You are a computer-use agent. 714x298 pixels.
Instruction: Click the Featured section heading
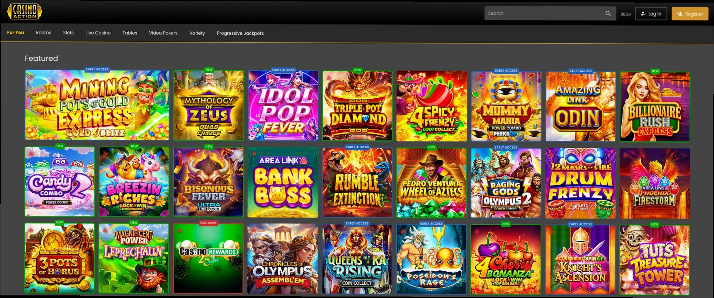point(41,58)
